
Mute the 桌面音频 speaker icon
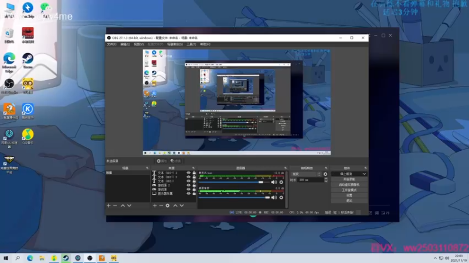tap(274, 198)
